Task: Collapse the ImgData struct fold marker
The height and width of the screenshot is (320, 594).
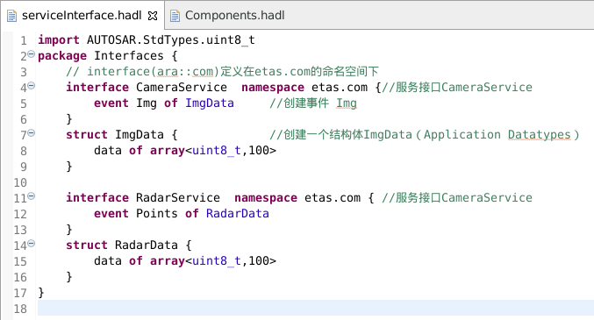Action: (32, 133)
